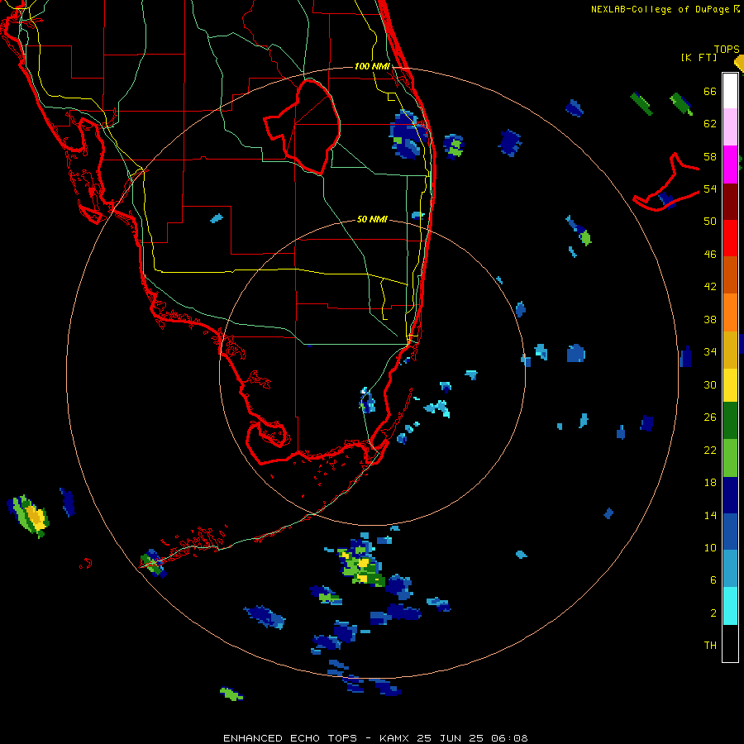Click the "ENHANCED ECHO TOPS" caption text
Screen dimensions: 744x744
[290, 738]
